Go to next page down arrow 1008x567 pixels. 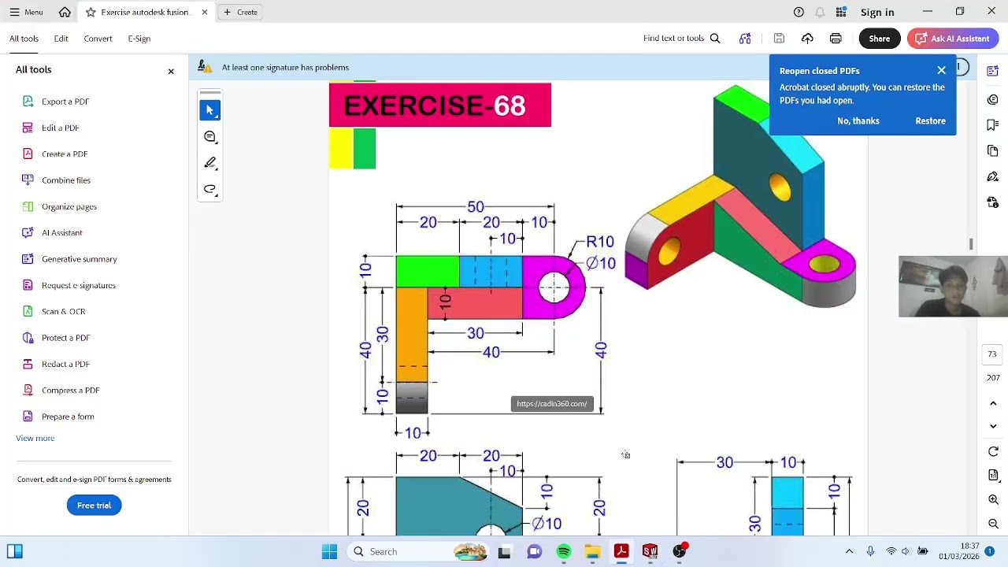tap(993, 426)
